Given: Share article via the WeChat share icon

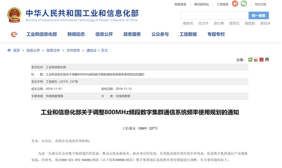Looking at the screenshot, I should 251,60.
